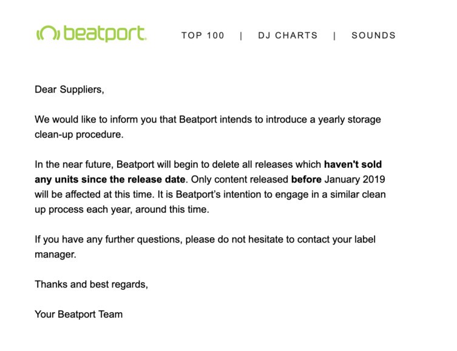
Task: Click the 'If you have any further questions' sentence
Action: [109, 239]
